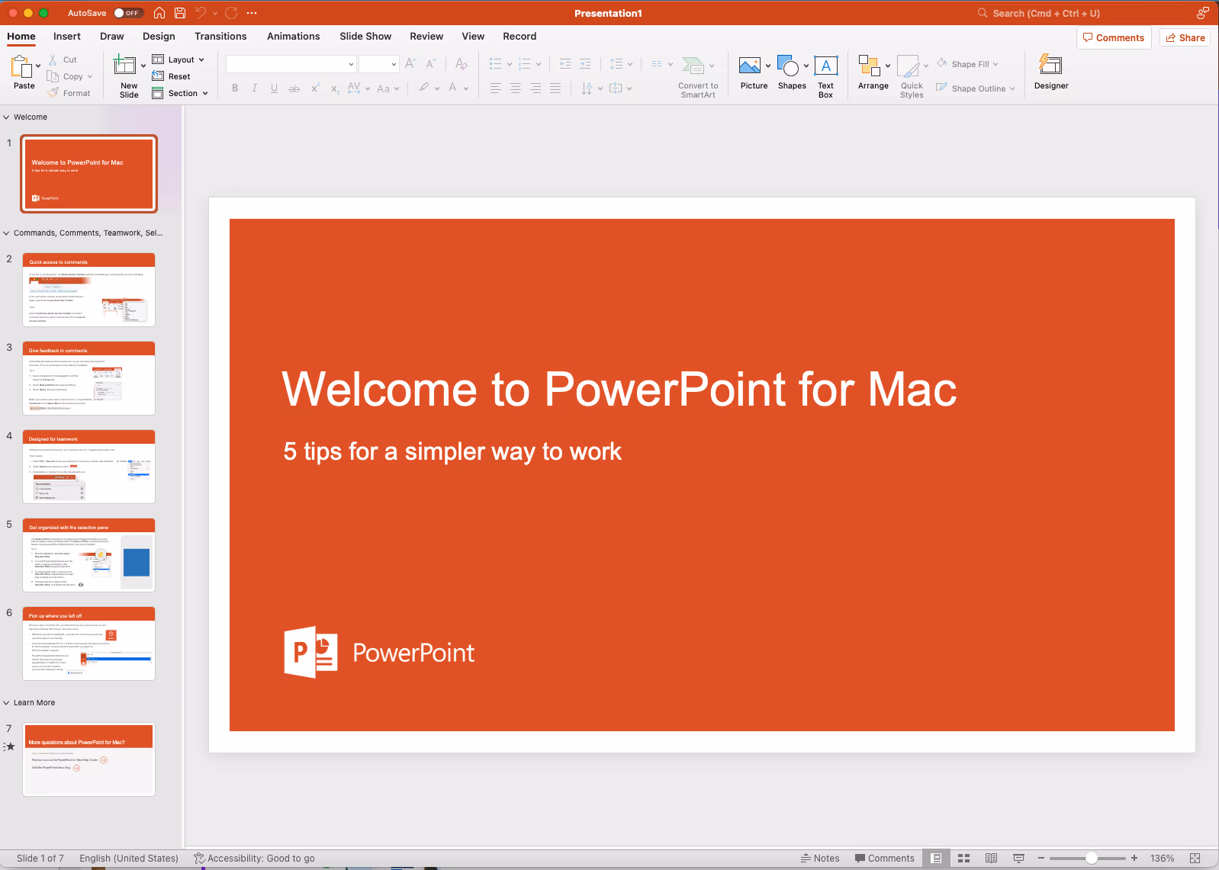
Task: Convert text to SmartArt
Action: click(x=698, y=77)
